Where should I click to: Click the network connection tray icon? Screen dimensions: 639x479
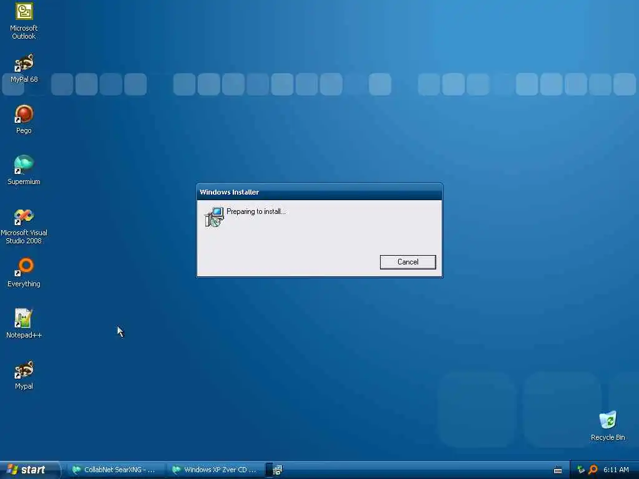[x=581, y=470]
